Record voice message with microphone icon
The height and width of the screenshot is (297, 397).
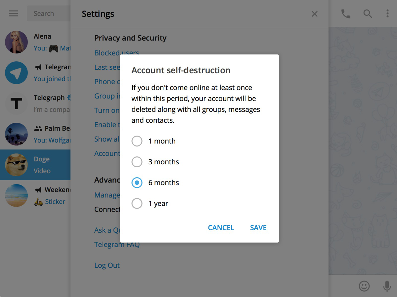pos(387,286)
